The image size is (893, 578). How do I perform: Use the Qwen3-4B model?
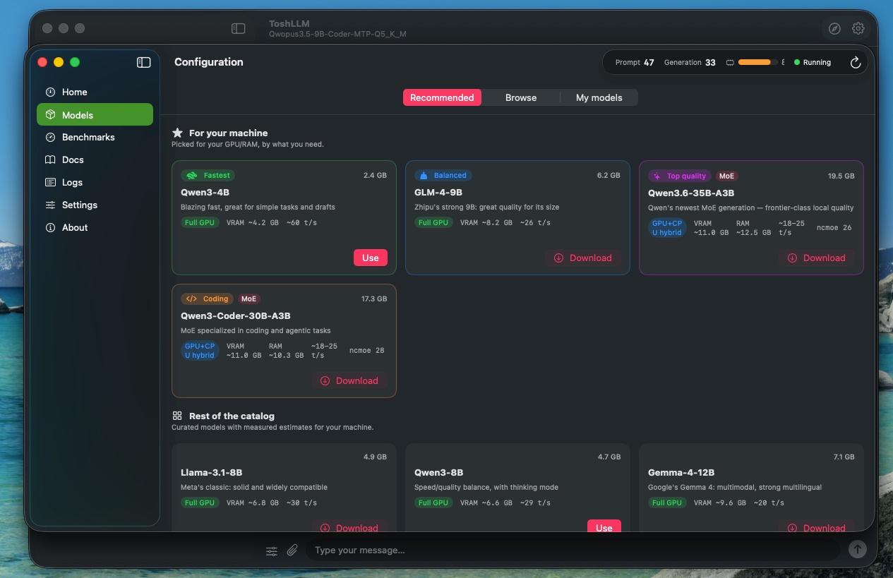point(371,258)
